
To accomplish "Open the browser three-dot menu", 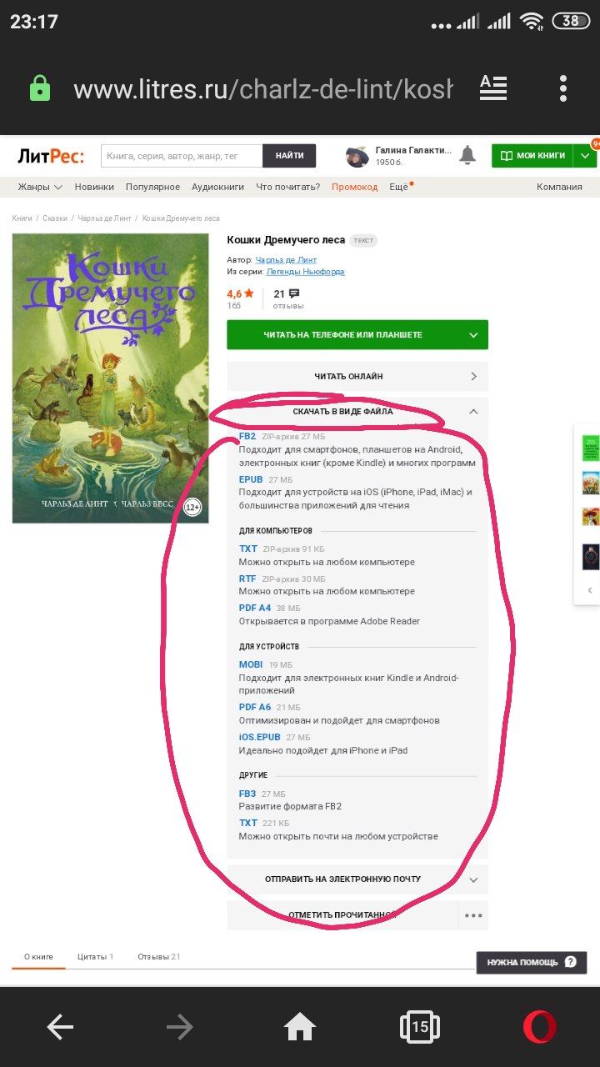I will [x=563, y=88].
